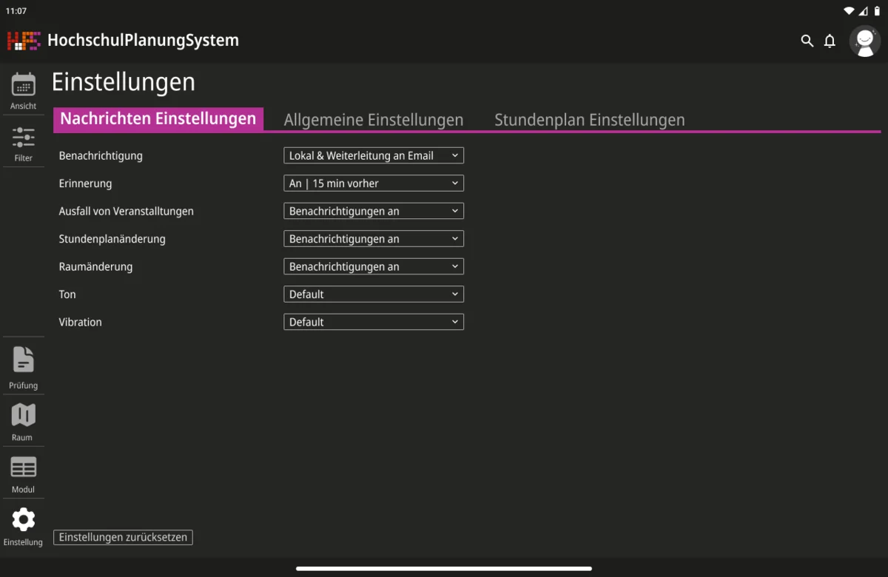This screenshot has width=888, height=577.
Task: Expand the Raumänderung notifications dropdown
Action: (374, 266)
